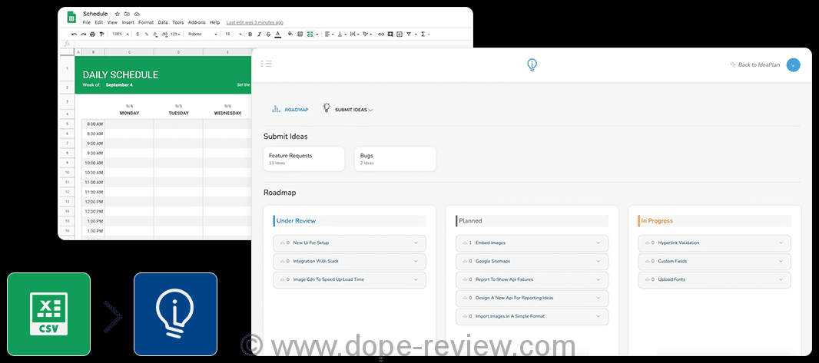Expand the Embed Images roadmap item
Screen dimensions: 819x363
[x=532, y=243]
